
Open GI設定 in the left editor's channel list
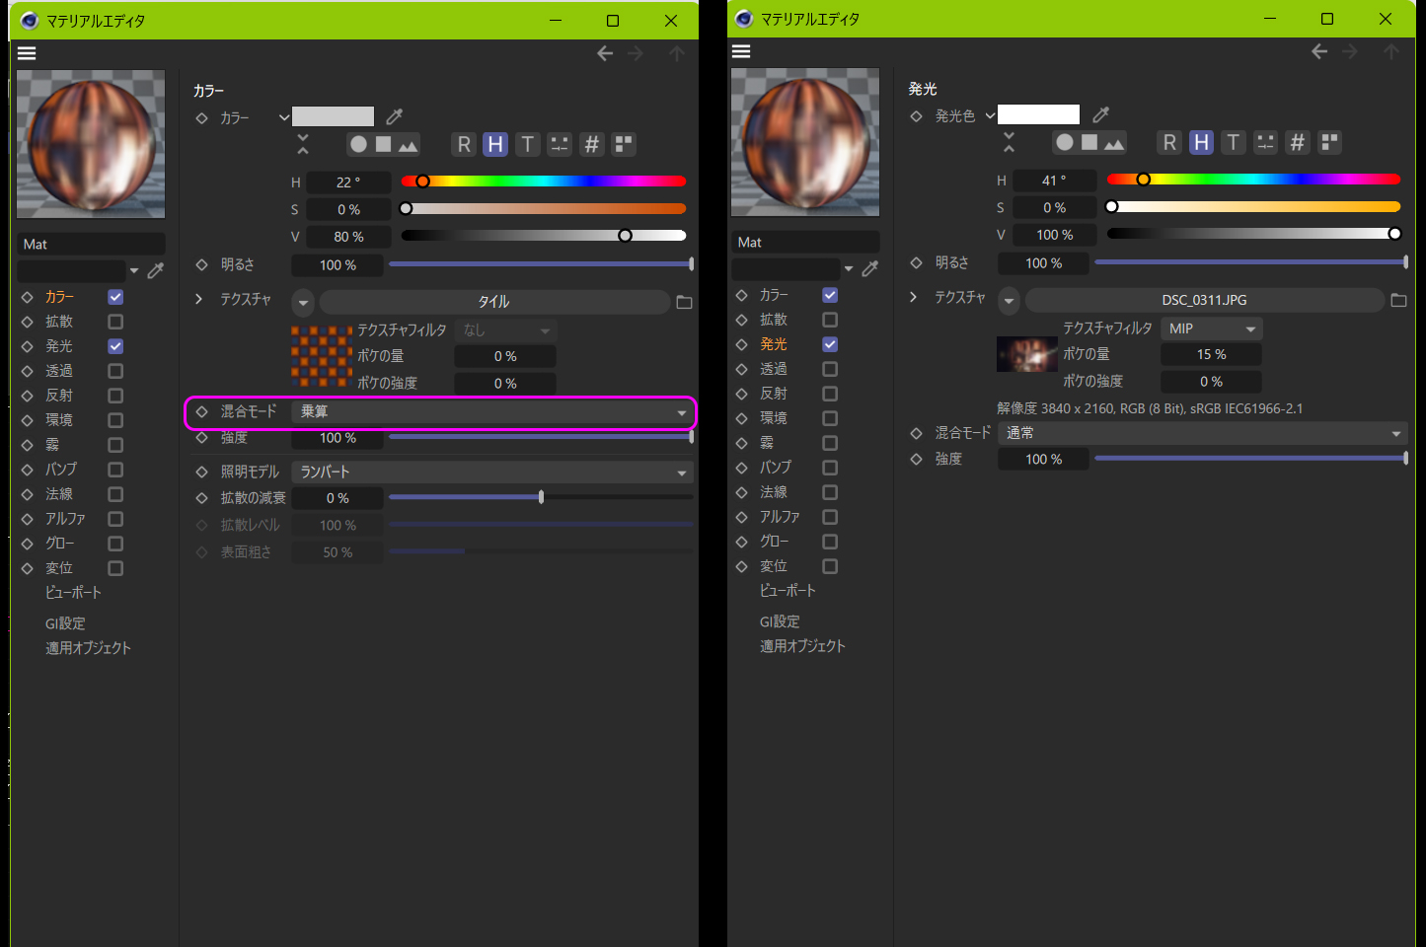tap(65, 623)
